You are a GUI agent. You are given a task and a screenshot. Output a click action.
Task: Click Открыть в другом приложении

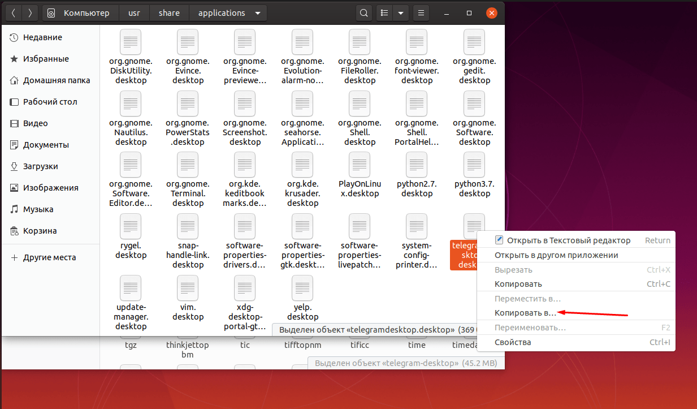[x=556, y=255]
